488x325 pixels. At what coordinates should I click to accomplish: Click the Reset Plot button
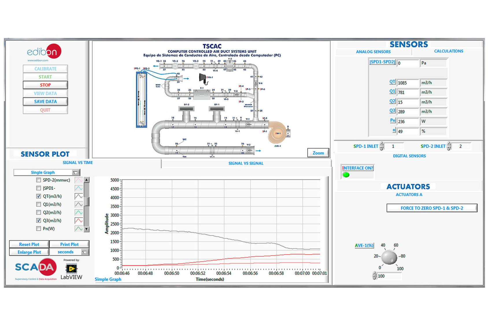(29, 244)
